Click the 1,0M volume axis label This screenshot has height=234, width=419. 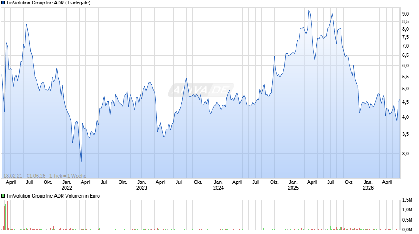407,210
